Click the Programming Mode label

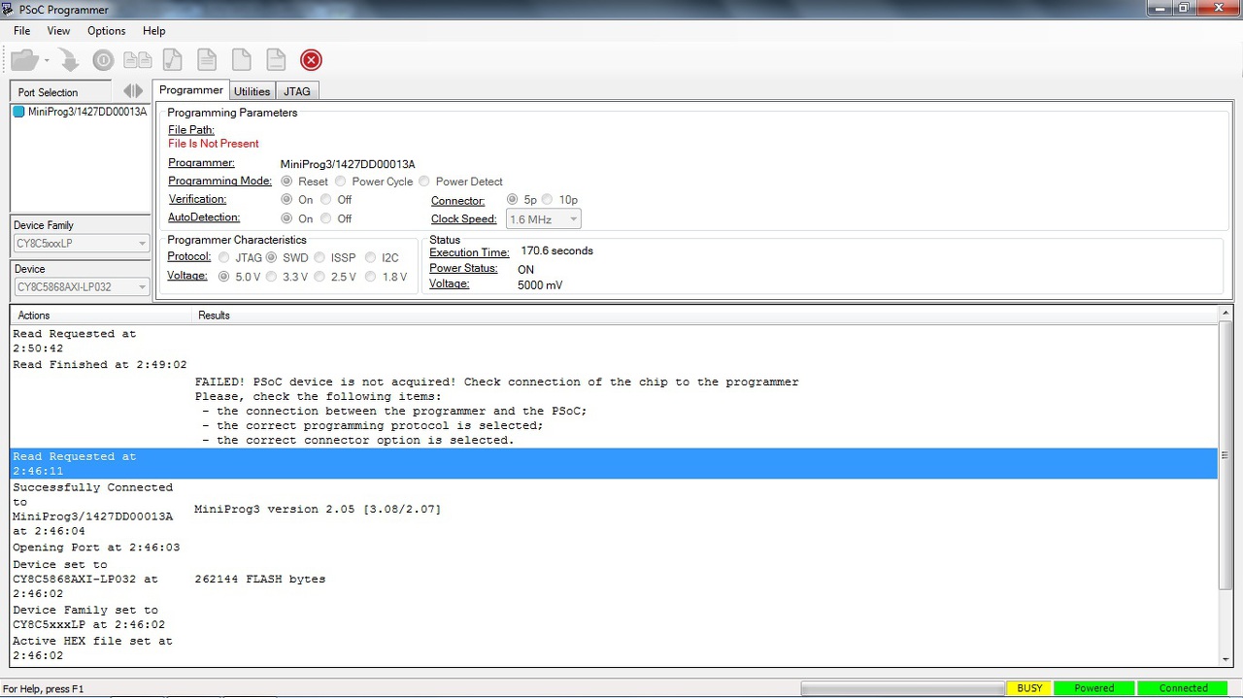[x=221, y=181]
